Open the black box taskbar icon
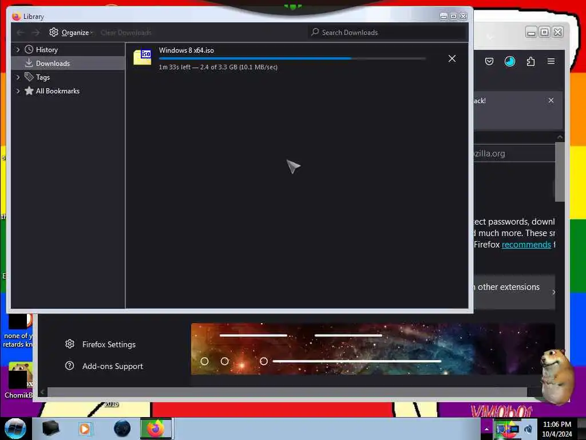 coord(50,429)
